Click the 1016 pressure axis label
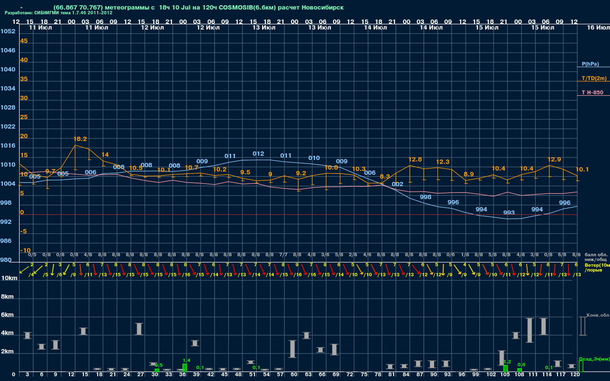This screenshot has width=610, height=381. pos(8,146)
